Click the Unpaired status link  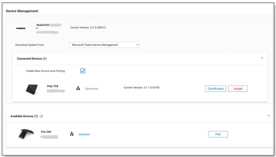(x=84, y=135)
